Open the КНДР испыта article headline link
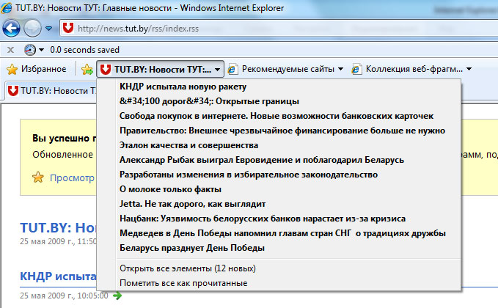Image resolution: width=498 pixels, height=308 pixels. pyautogui.click(x=58, y=276)
